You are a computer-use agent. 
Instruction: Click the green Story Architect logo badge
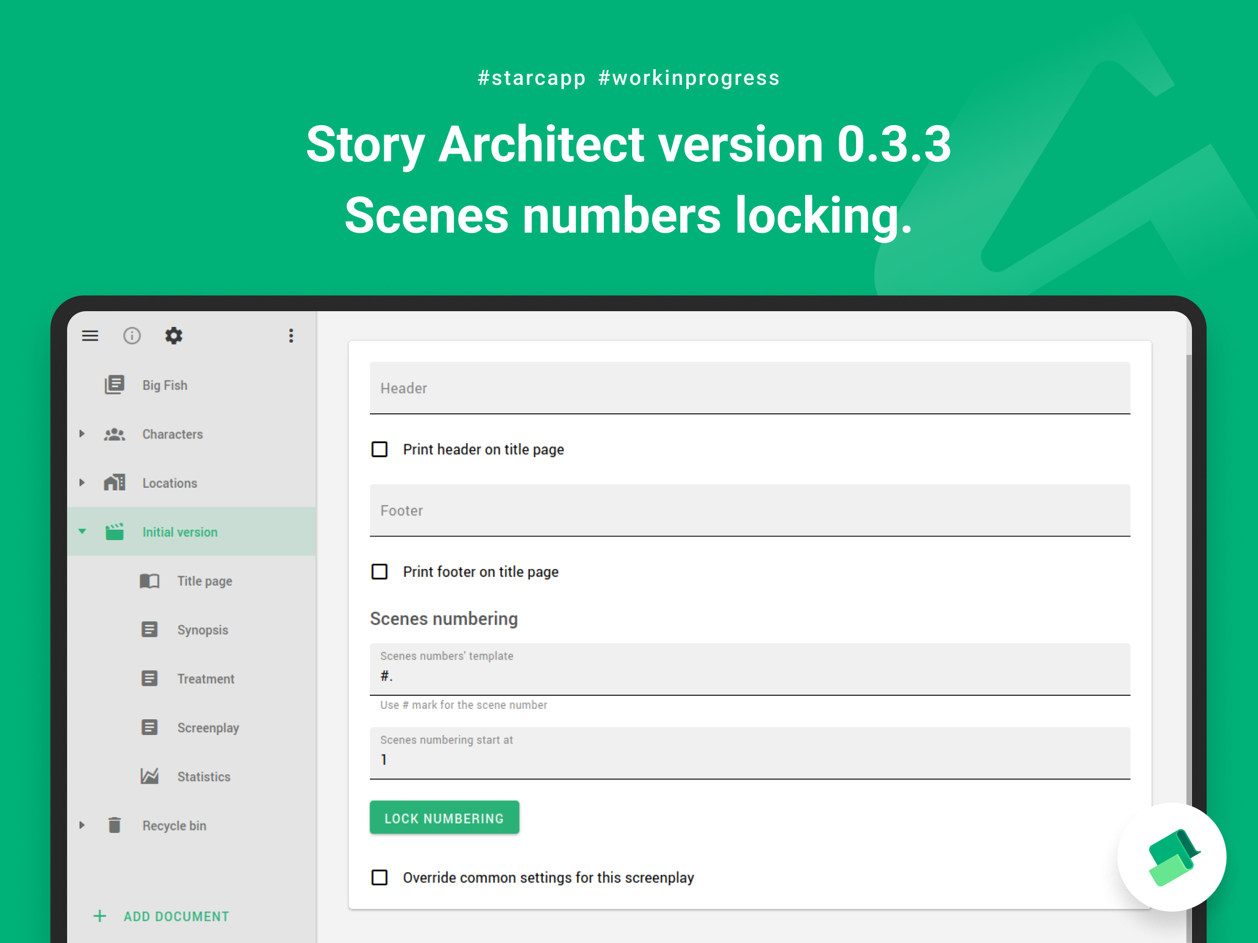click(x=1172, y=857)
